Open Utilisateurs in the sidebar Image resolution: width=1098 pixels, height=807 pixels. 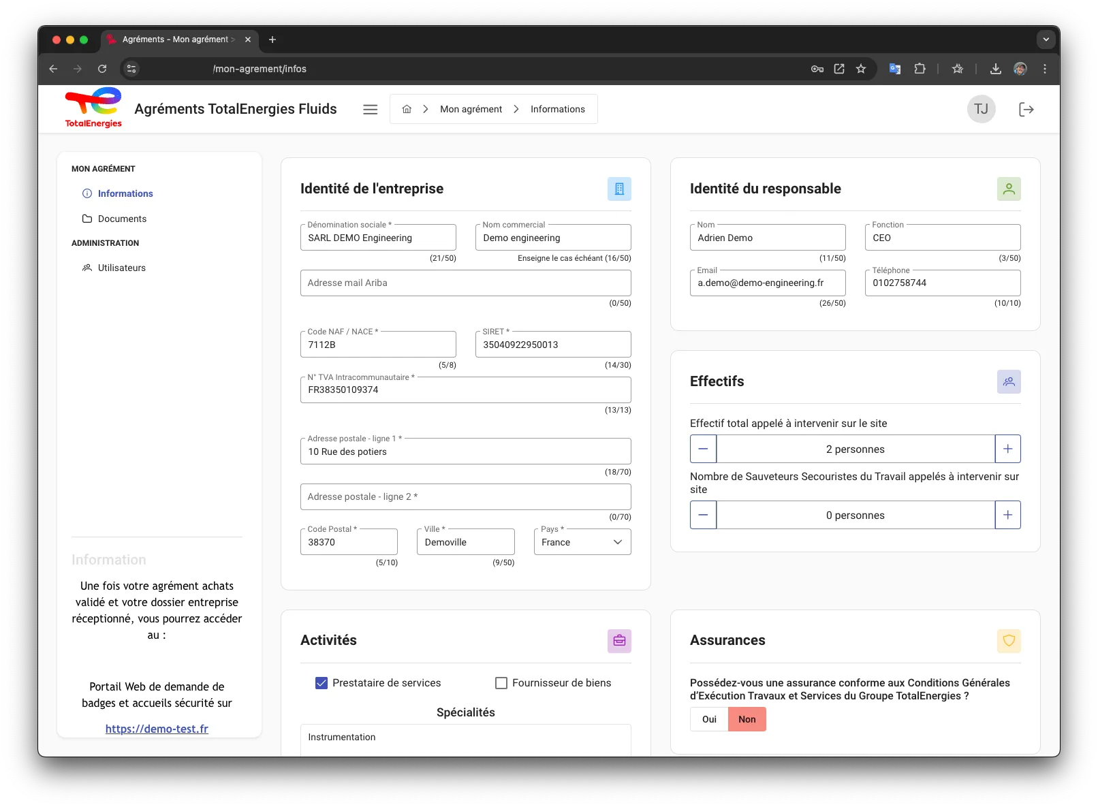[121, 268]
